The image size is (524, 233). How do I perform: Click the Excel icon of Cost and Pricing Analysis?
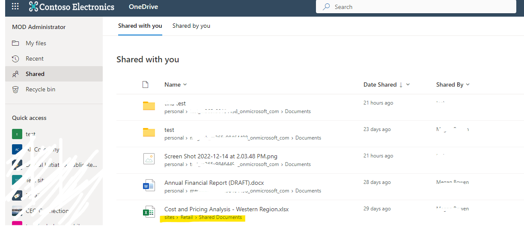(149, 212)
